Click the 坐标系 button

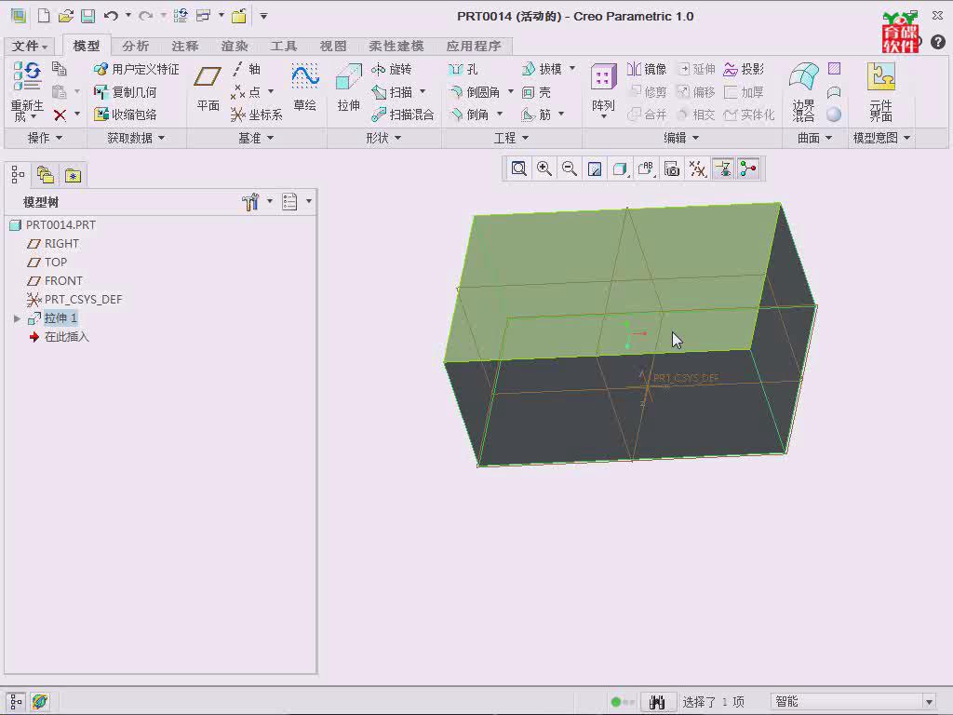(x=257, y=115)
